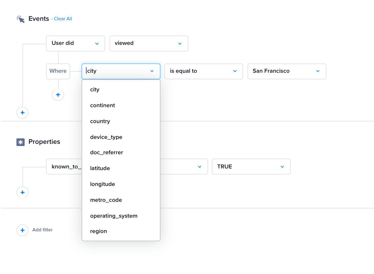
Task: Open the San Francisco value dropdown
Action: click(x=287, y=71)
